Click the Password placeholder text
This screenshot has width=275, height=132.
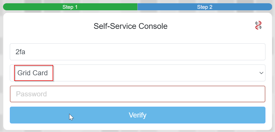click(x=31, y=94)
